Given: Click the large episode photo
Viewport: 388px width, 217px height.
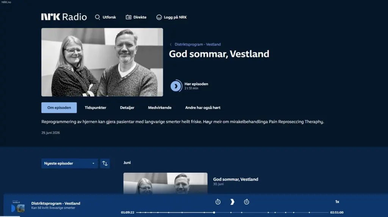Looking at the screenshot, I should point(102,62).
